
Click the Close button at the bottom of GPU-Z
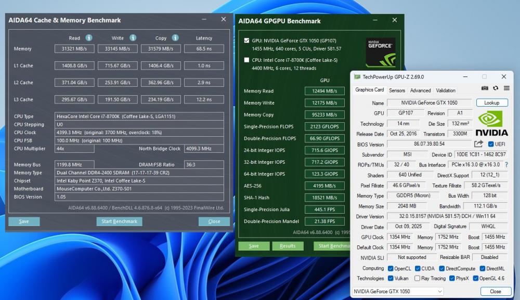pos(496,291)
